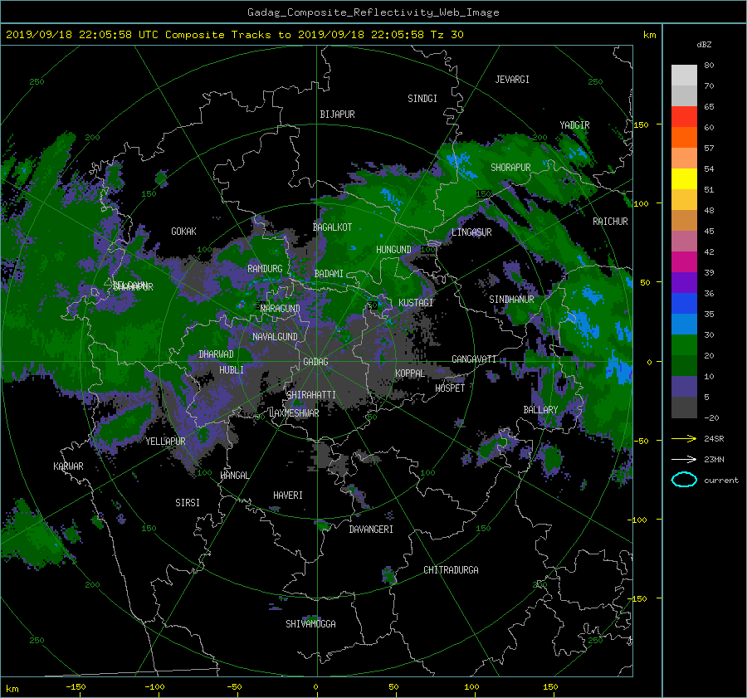Click the SINDGI city label
Viewport: 747px width, 698px height.
click(422, 99)
